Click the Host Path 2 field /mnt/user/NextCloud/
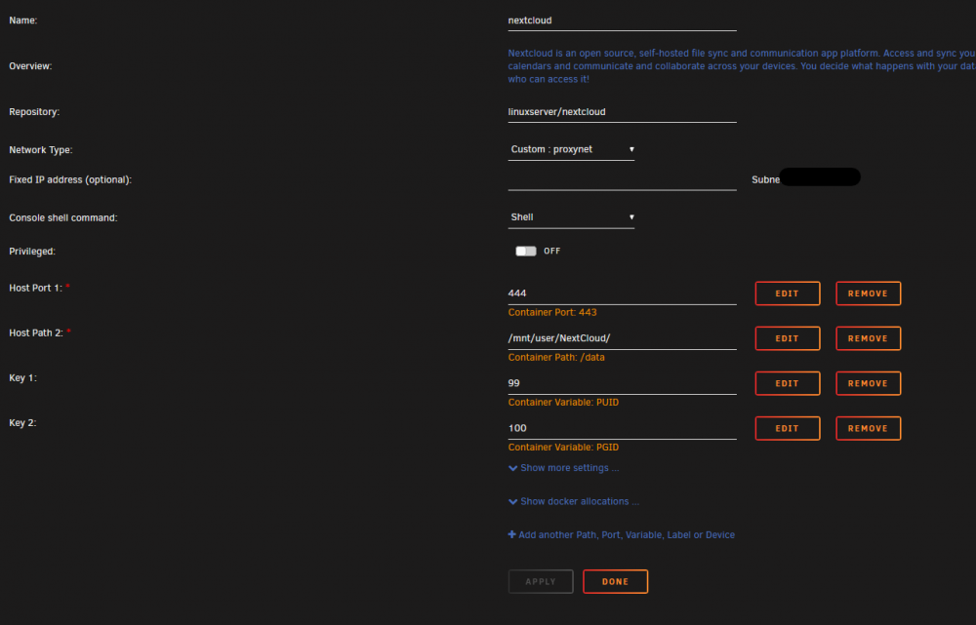This screenshot has width=976, height=625. coord(622,338)
